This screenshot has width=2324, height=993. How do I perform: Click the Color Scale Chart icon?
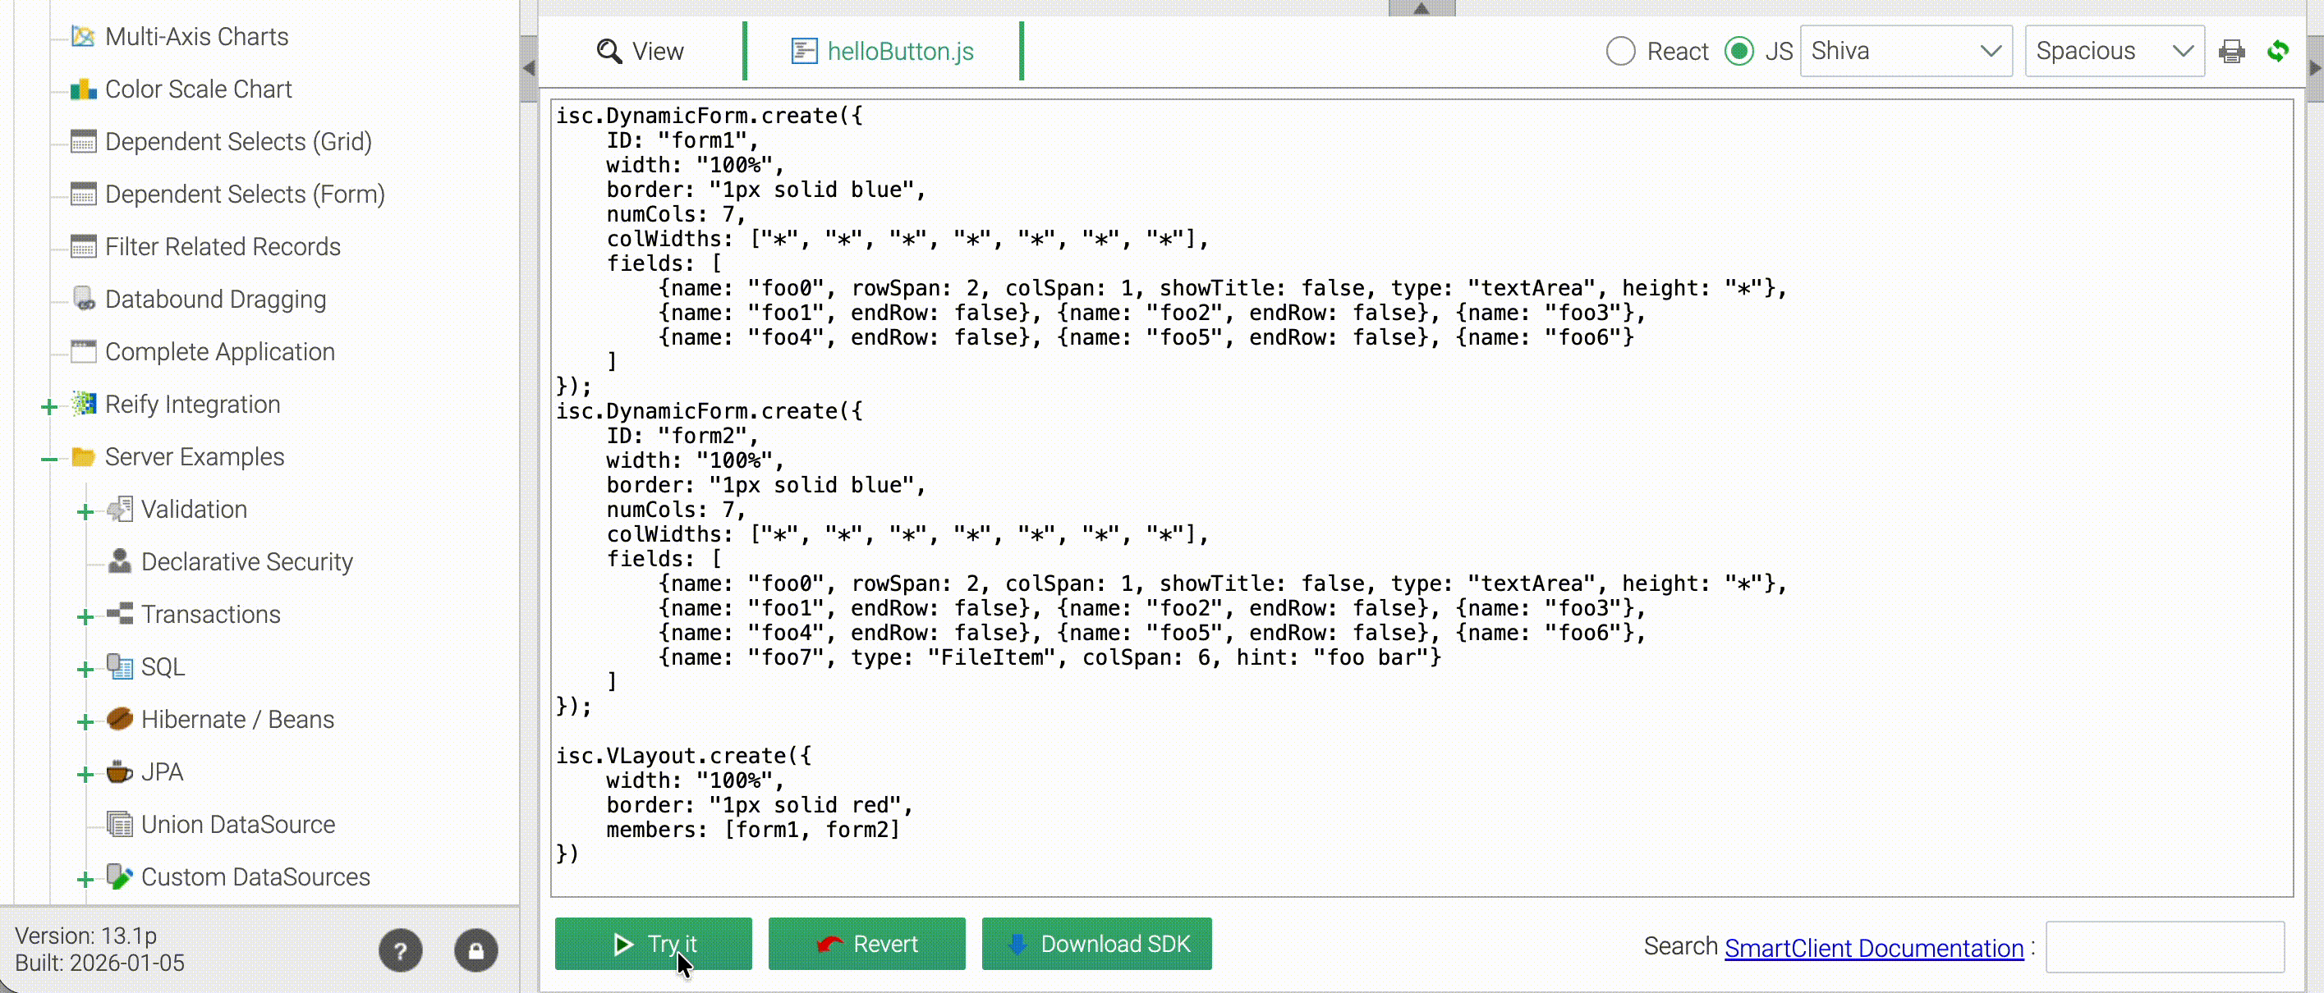[x=83, y=89]
